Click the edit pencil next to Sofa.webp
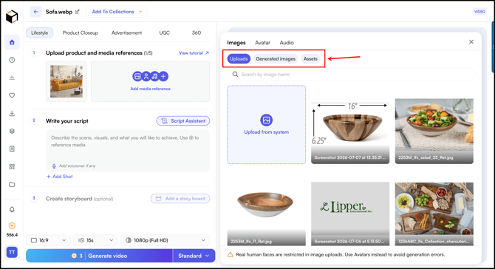This screenshot has height=269, width=495. click(78, 12)
